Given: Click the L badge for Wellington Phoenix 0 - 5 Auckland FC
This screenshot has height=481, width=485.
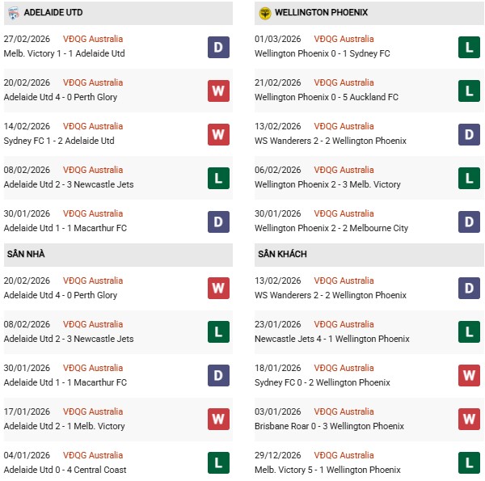Looking at the screenshot, I should coord(470,91).
